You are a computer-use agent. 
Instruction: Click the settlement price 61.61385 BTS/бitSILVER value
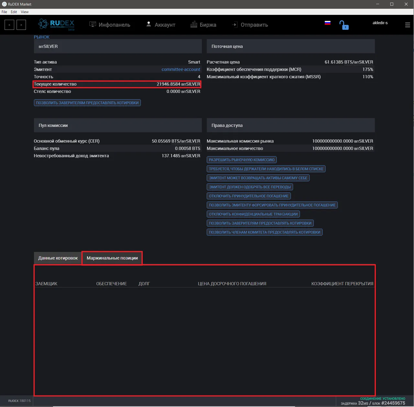tap(349, 62)
